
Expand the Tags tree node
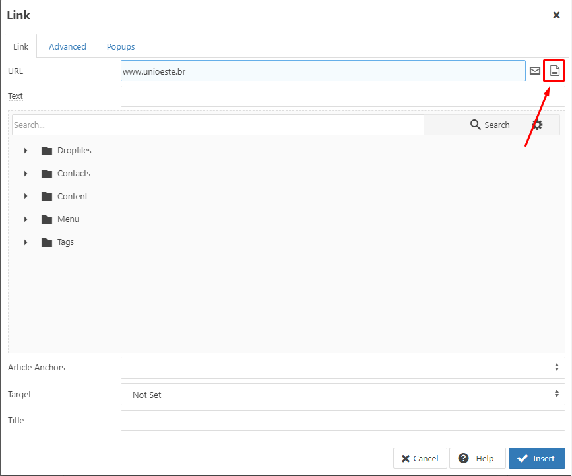[26, 242]
